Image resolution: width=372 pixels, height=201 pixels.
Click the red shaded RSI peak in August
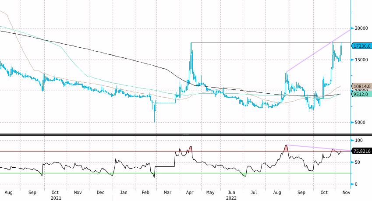pyautogui.click(x=286, y=148)
